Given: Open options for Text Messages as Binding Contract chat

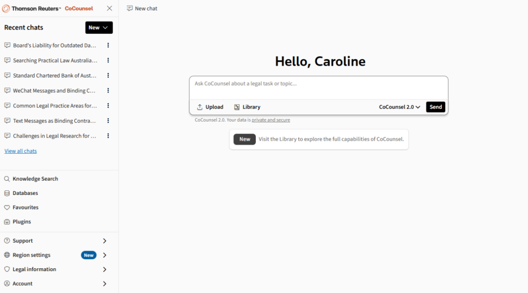Looking at the screenshot, I should pos(108,121).
